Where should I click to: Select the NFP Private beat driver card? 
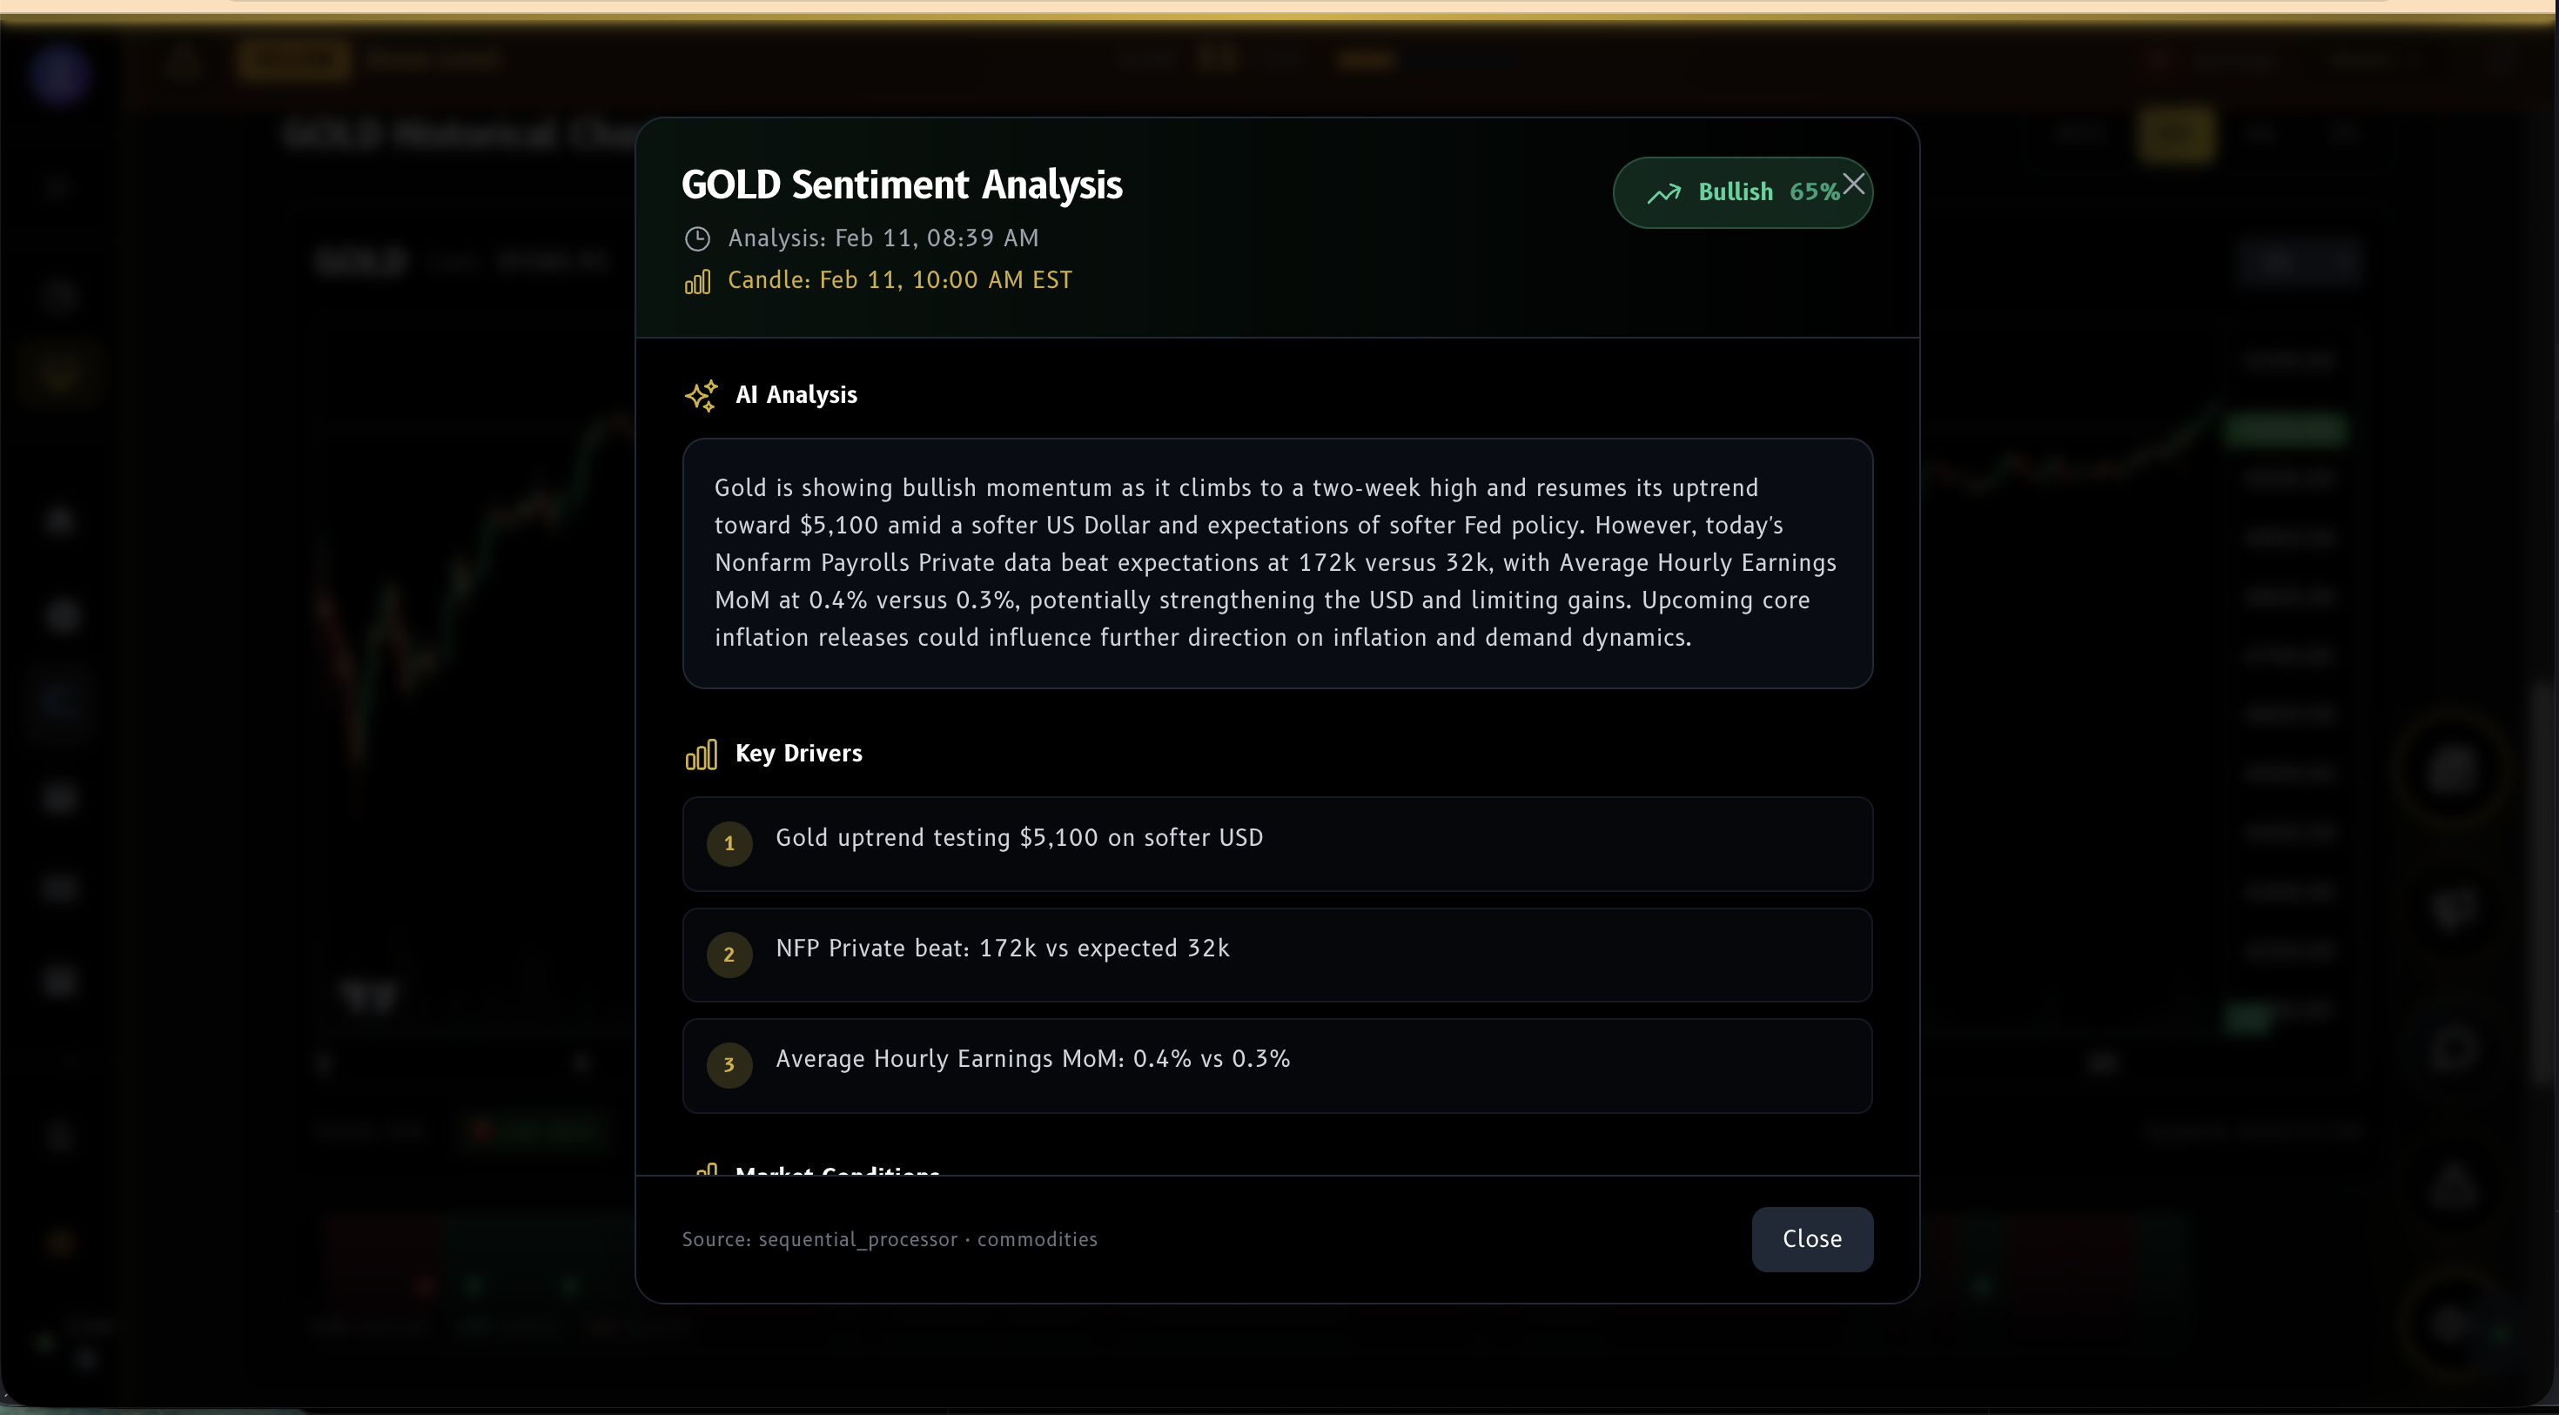click(1277, 955)
